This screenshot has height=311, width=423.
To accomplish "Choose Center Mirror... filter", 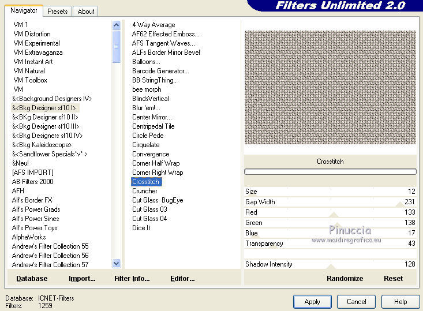I will [152, 117].
